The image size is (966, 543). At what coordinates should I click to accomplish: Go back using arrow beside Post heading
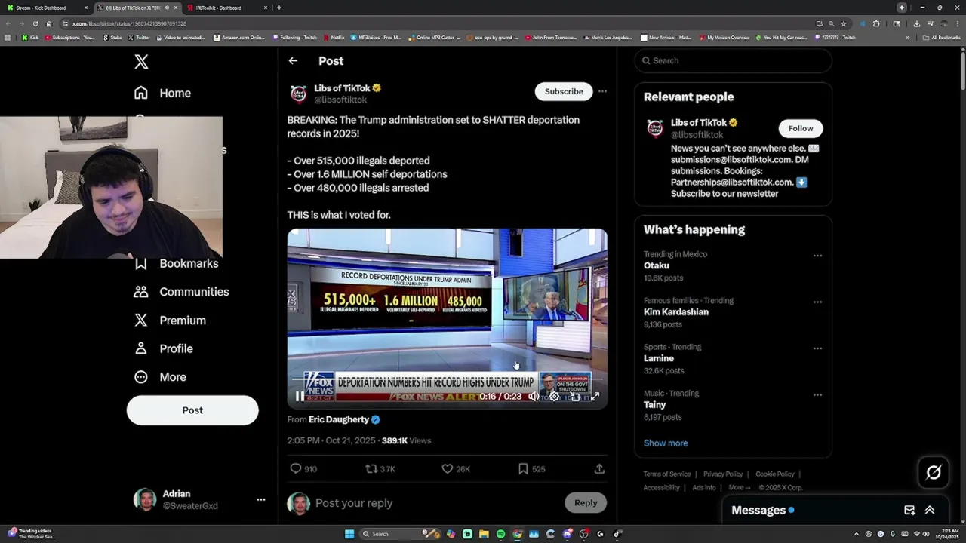click(293, 61)
